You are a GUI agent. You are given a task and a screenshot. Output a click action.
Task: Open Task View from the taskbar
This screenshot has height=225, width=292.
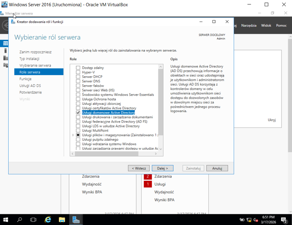pyautogui.click(x=33, y=219)
